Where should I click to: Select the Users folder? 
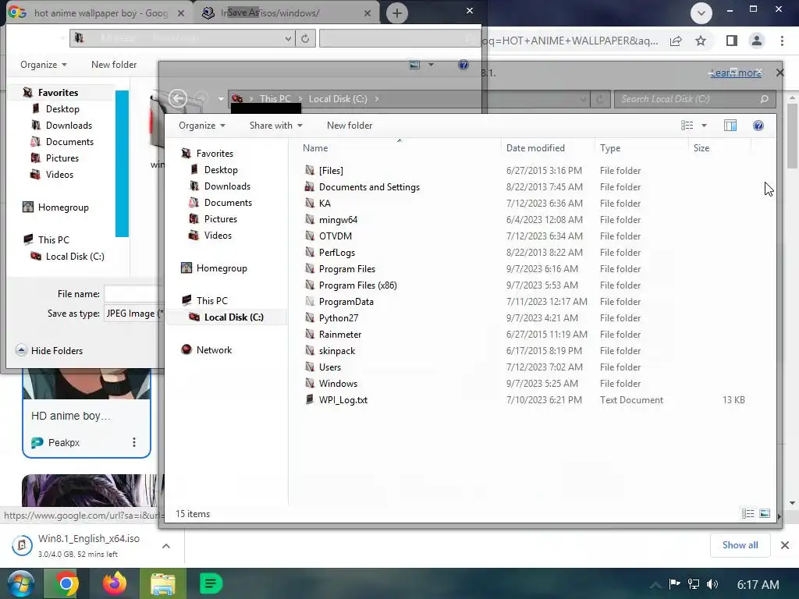tap(330, 367)
